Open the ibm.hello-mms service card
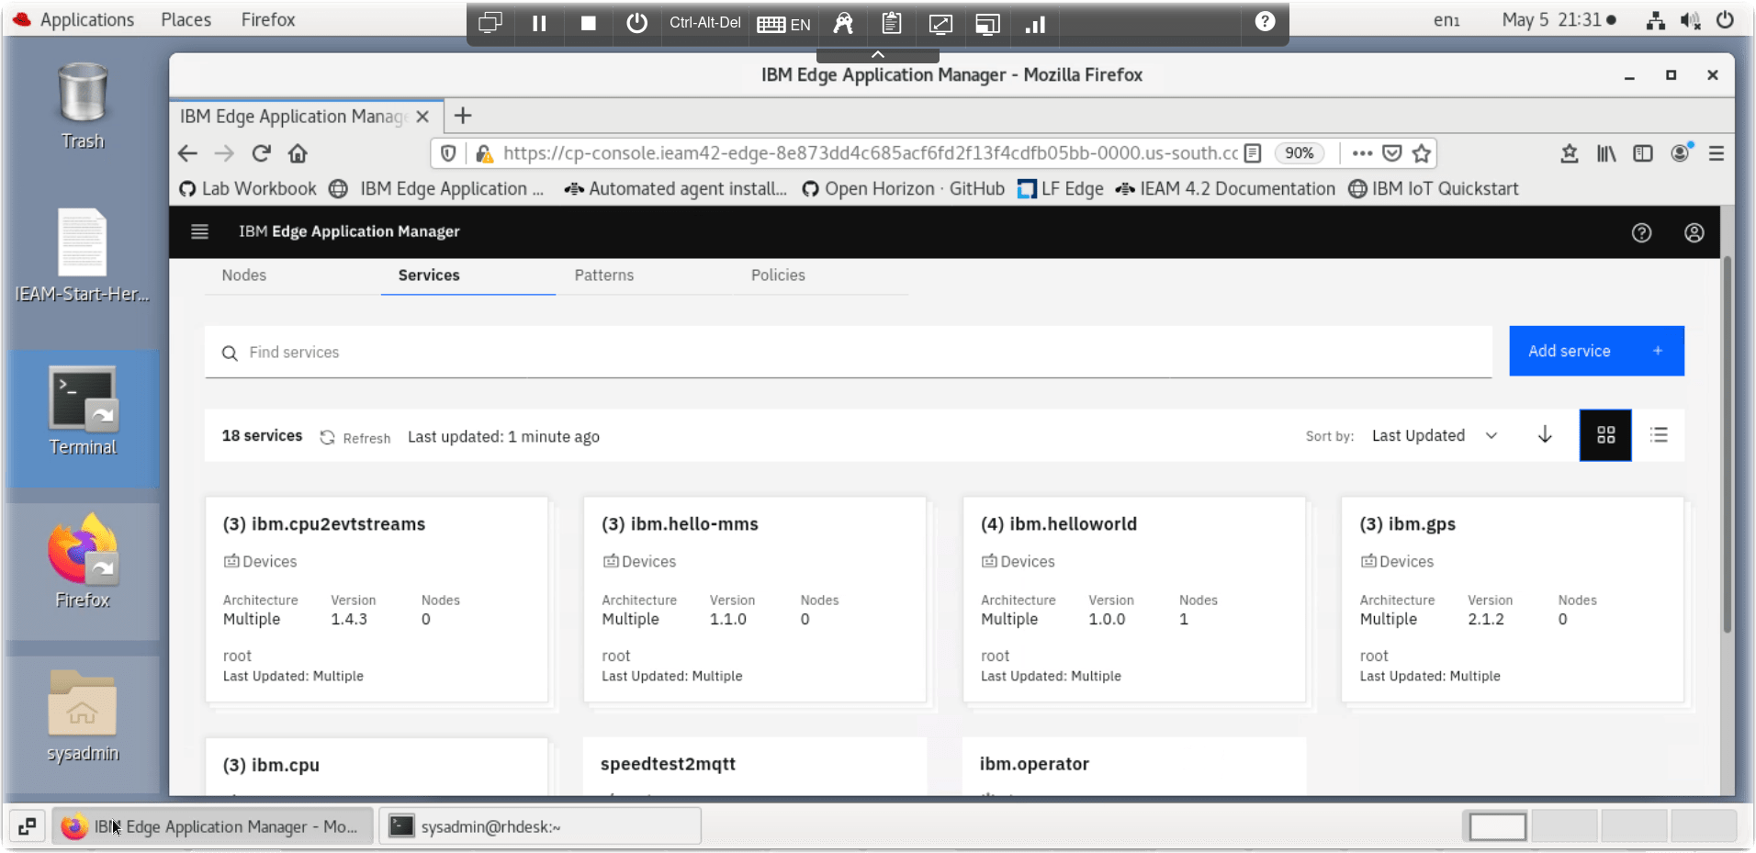1756x853 pixels. [755, 600]
